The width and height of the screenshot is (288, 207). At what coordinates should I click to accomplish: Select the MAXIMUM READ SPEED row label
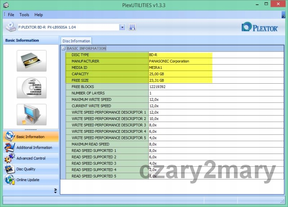pyautogui.click(x=90, y=144)
